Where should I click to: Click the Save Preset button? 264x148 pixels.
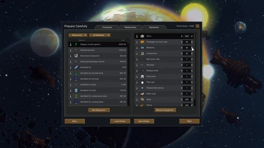[x=144, y=121]
